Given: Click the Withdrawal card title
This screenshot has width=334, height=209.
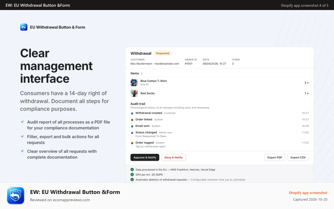Looking at the screenshot, I should [141, 53].
